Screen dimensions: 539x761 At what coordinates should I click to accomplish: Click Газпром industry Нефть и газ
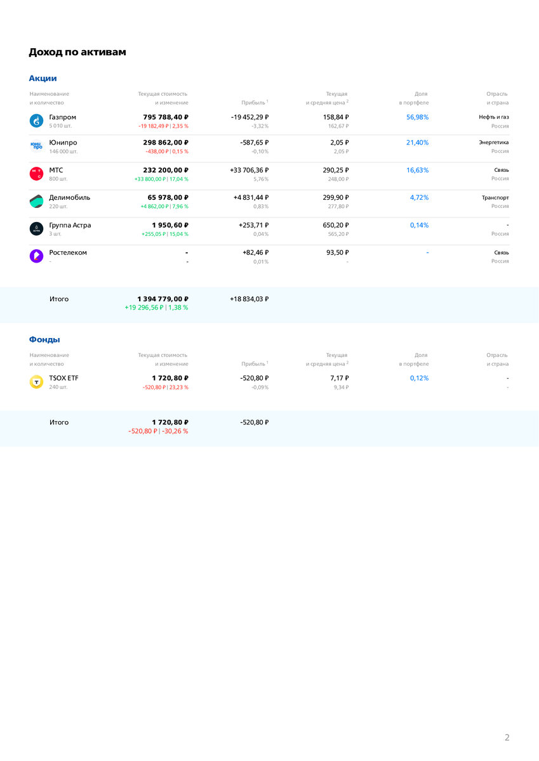click(494, 117)
